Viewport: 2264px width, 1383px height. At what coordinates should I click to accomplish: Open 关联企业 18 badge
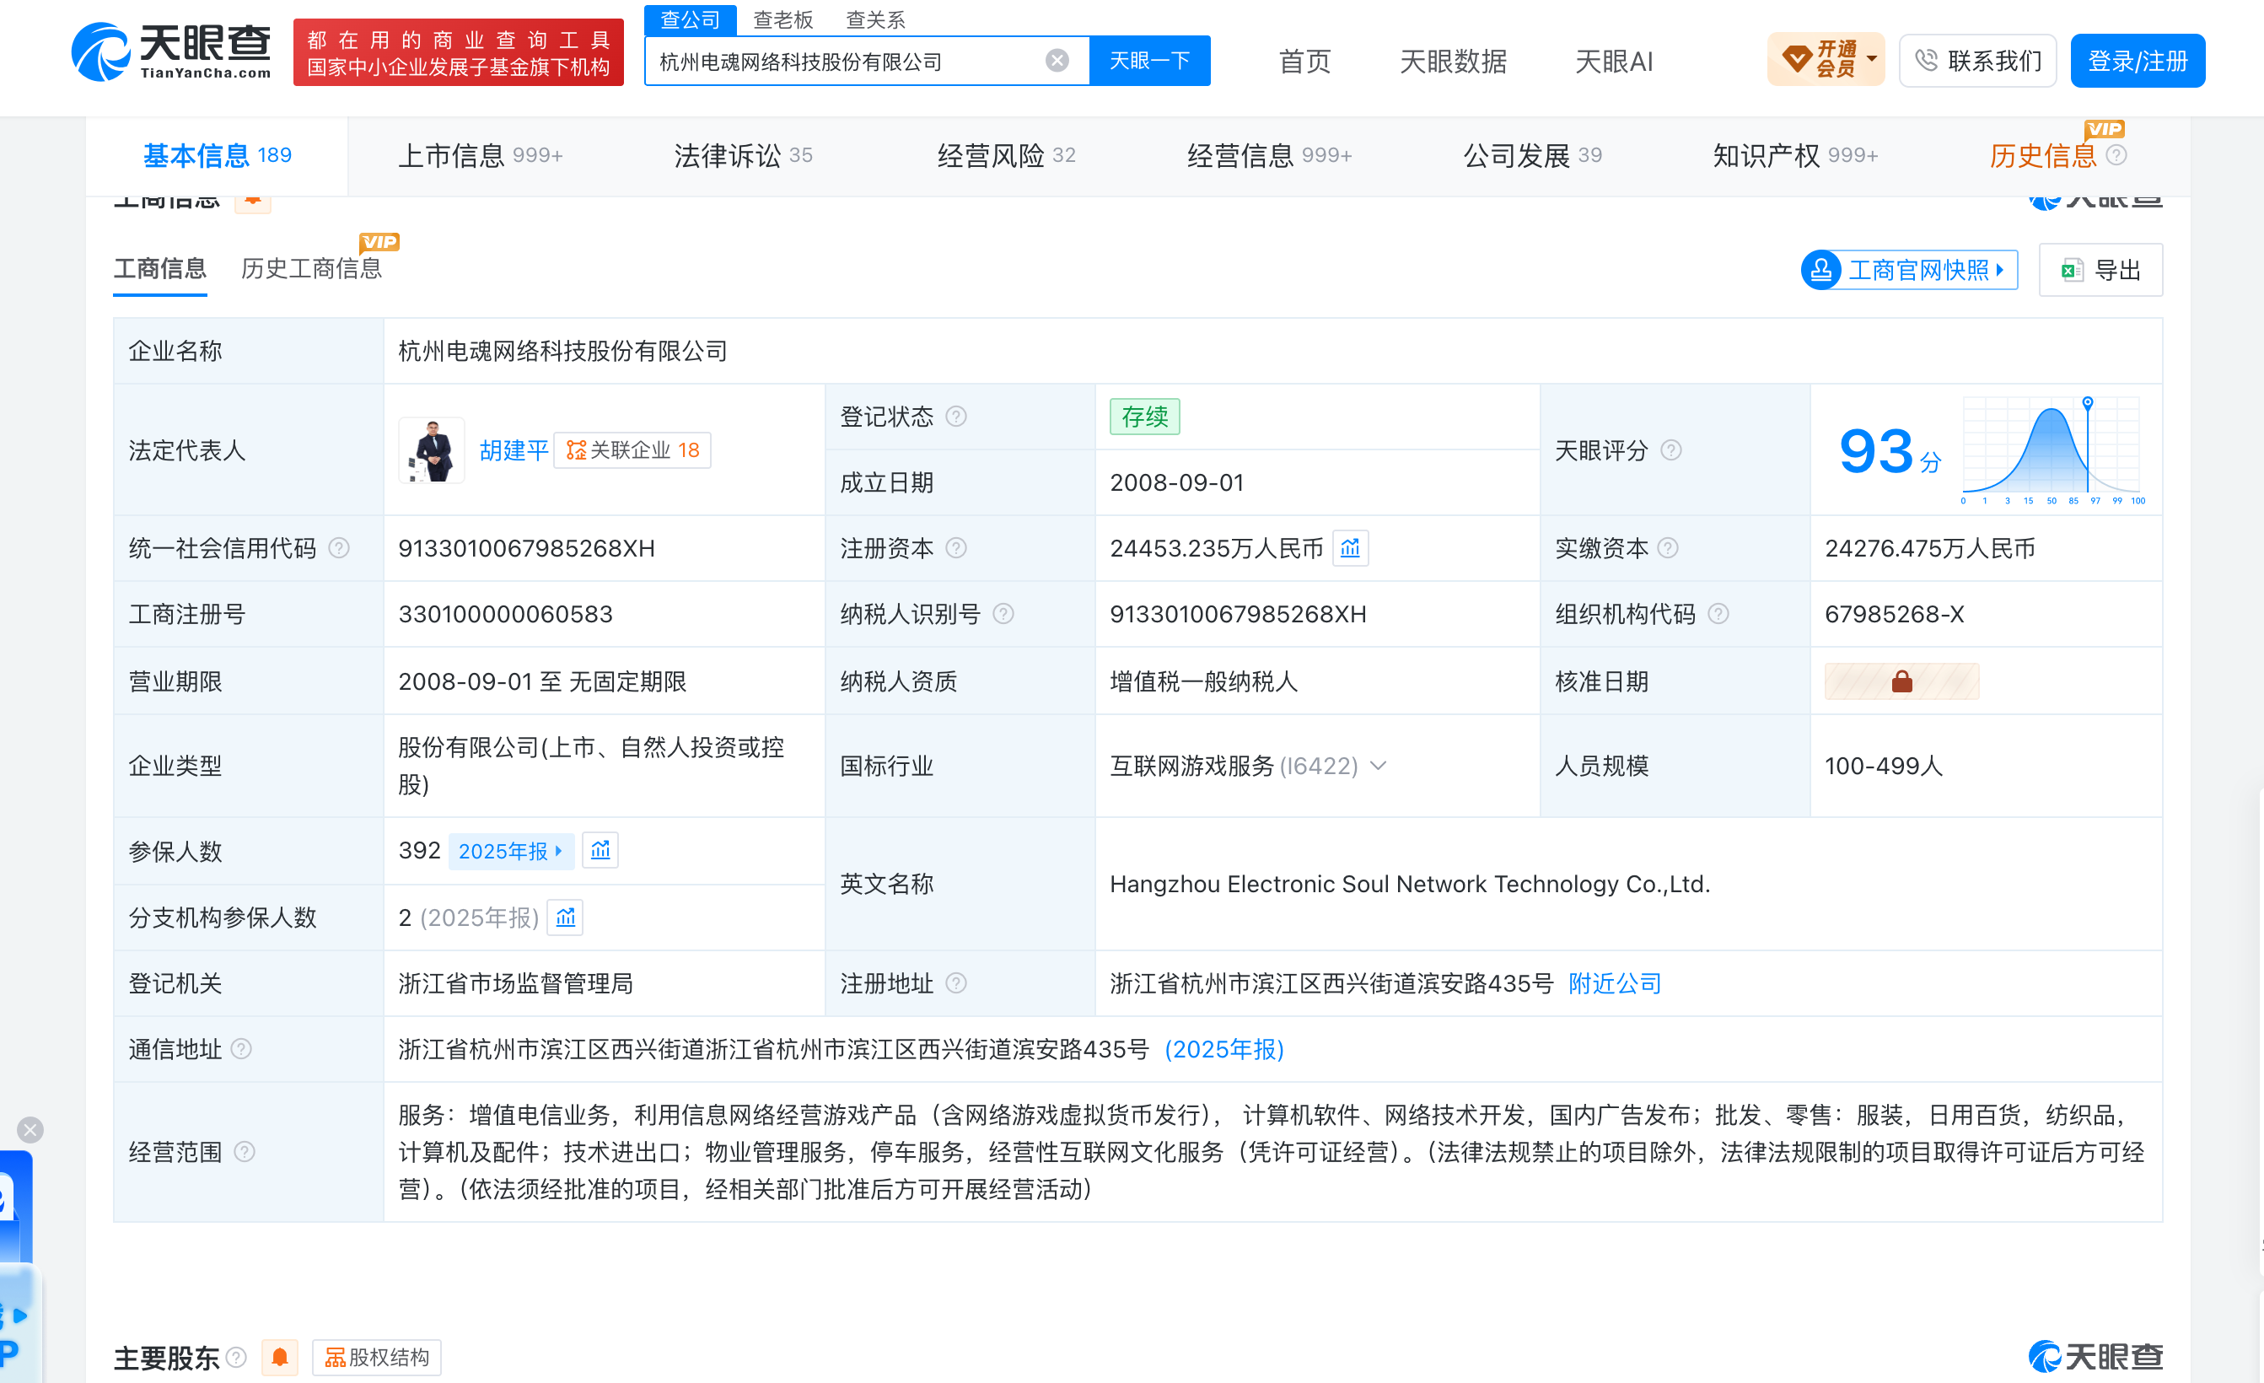[x=632, y=450]
